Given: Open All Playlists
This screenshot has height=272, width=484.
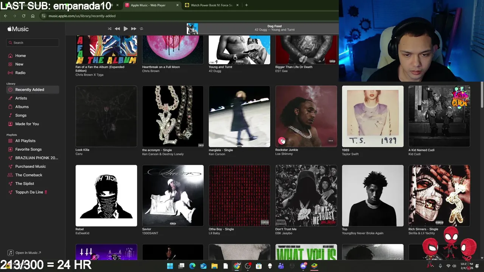Looking at the screenshot, I should coord(25,141).
